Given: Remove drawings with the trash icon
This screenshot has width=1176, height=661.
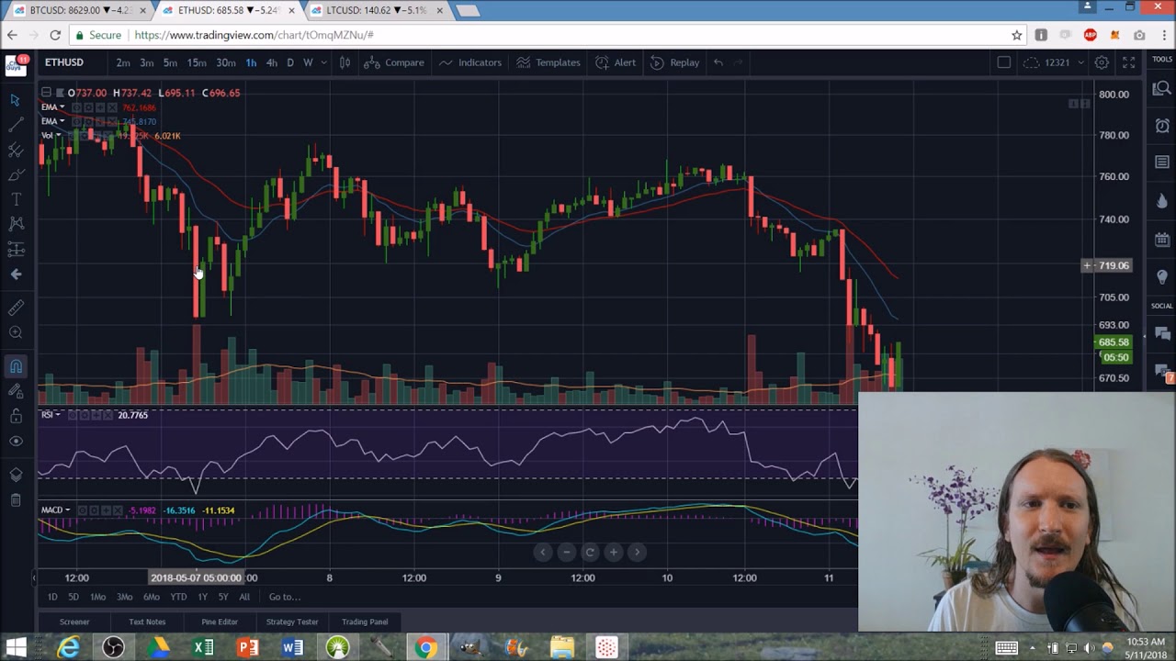Looking at the screenshot, I should point(16,499).
